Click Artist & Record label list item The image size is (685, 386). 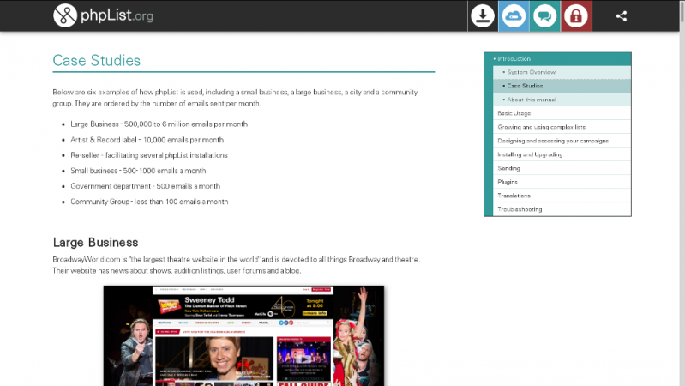pos(147,140)
